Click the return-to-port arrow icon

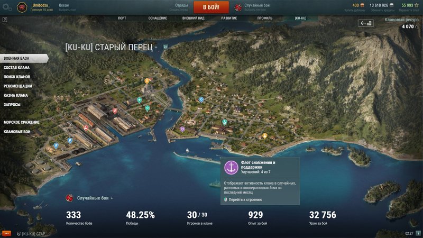[x=366, y=23]
